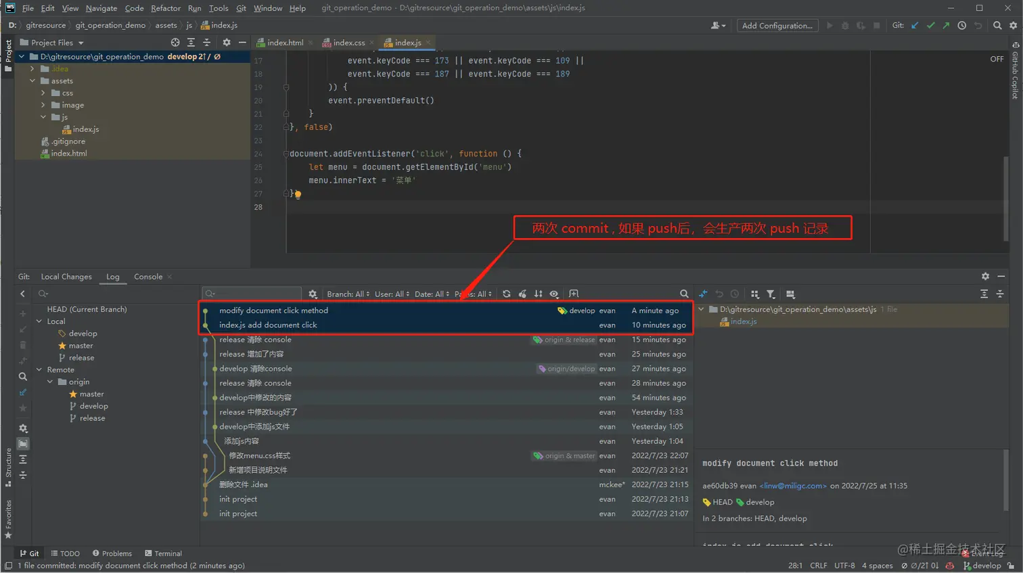Click the Add Configuration button
1023x573 pixels.
(777, 25)
